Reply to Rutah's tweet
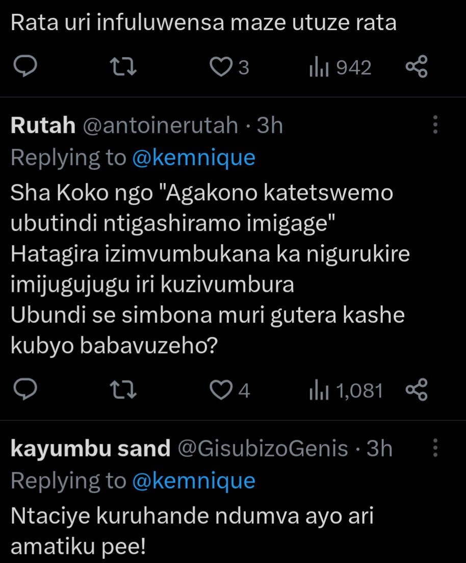466x563 pixels. 23,391
